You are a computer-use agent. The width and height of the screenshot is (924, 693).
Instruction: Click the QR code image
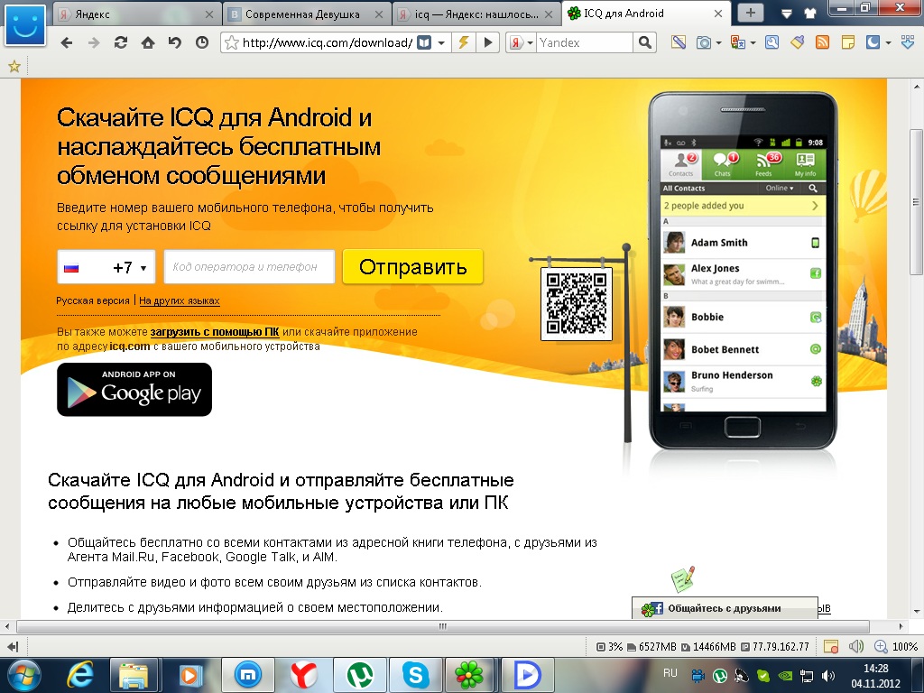pyautogui.click(x=577, y=303)
